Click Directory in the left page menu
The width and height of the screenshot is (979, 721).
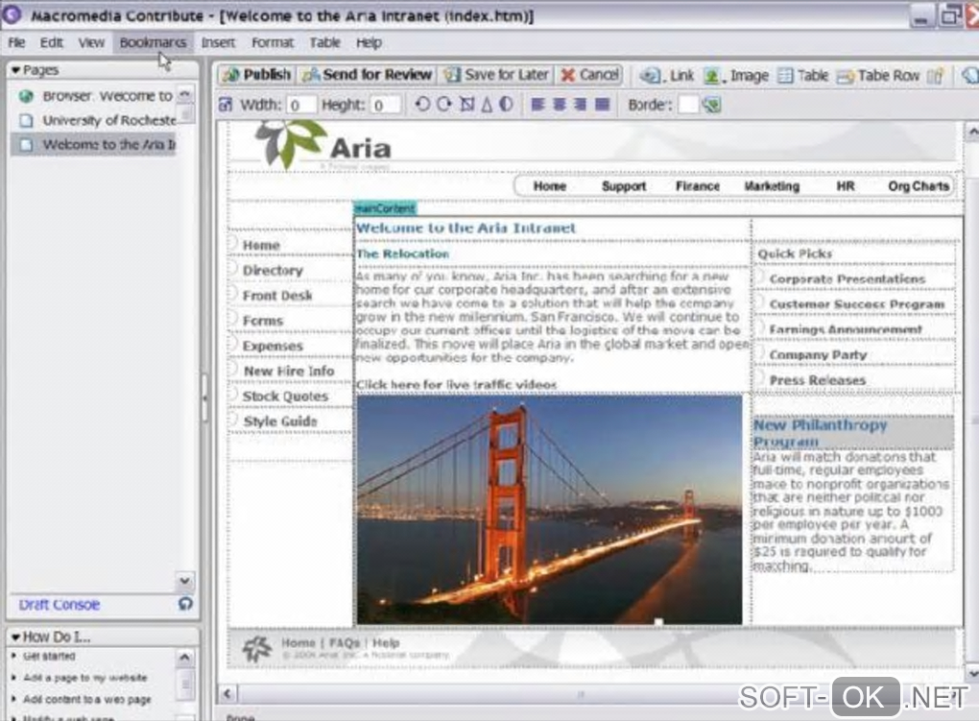tap(273, 271)
